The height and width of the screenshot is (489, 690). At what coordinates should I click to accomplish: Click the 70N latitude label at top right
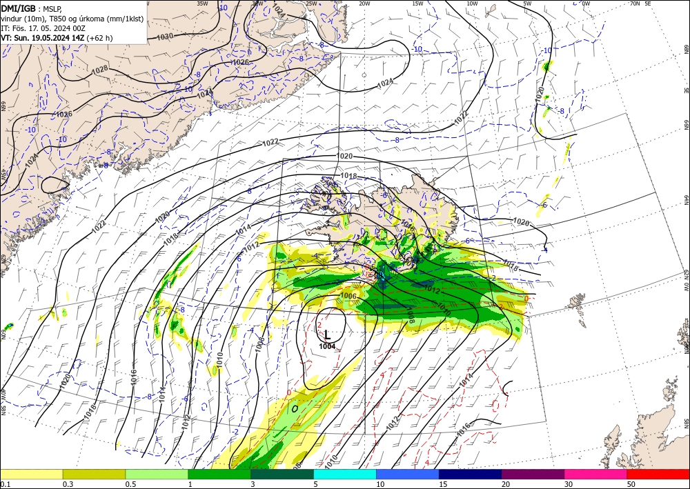coord(635,3)
